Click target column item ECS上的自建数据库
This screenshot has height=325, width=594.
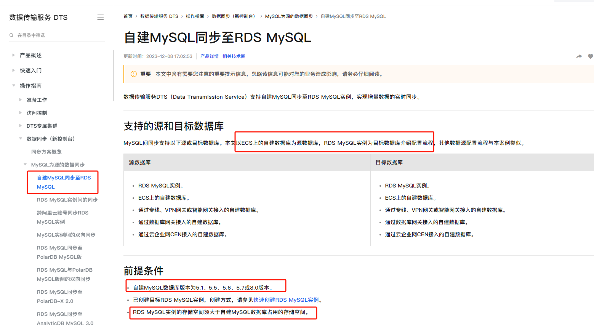click(x=411, y=198)
